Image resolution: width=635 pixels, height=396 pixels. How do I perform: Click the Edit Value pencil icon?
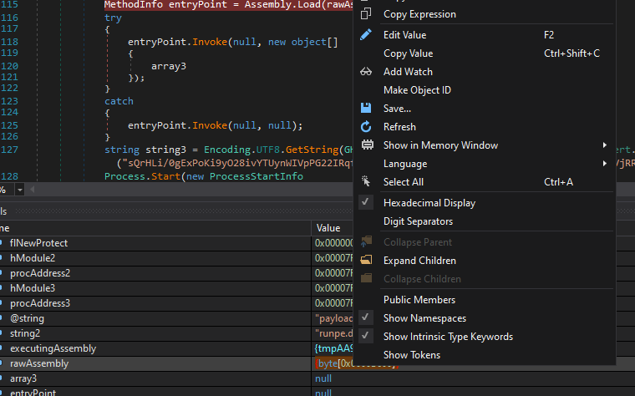tap(366, 35)
